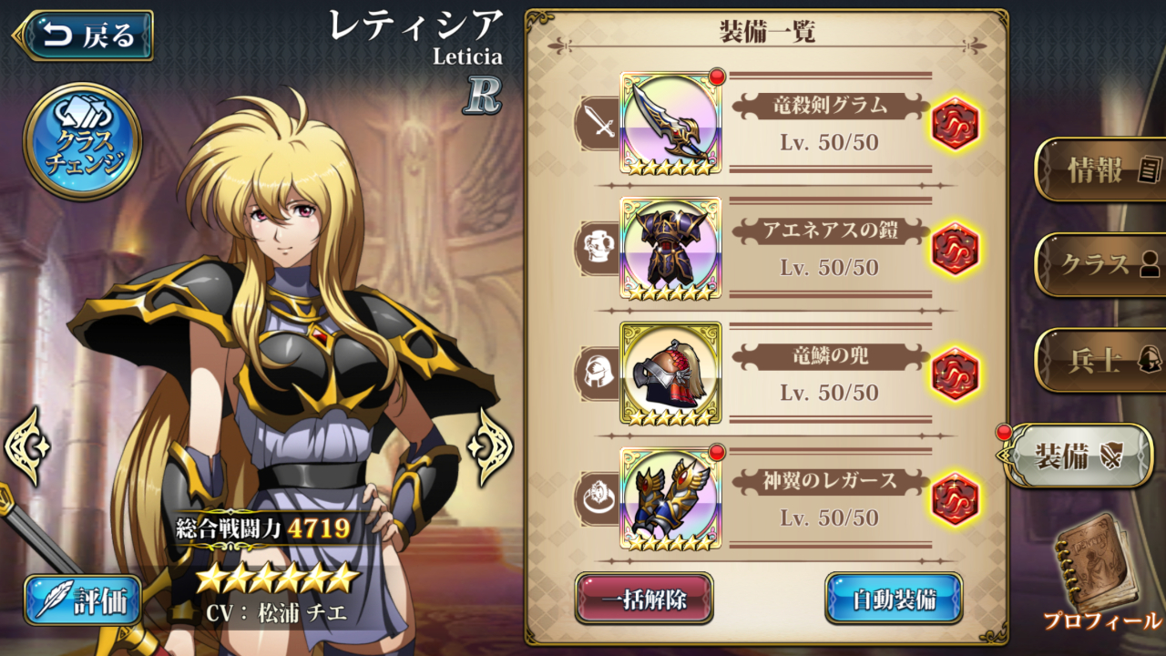Image resolution: width=1166 pixels, height=656 pixels.
Task: Open the クラス class tab
Action: [1100, 264]
